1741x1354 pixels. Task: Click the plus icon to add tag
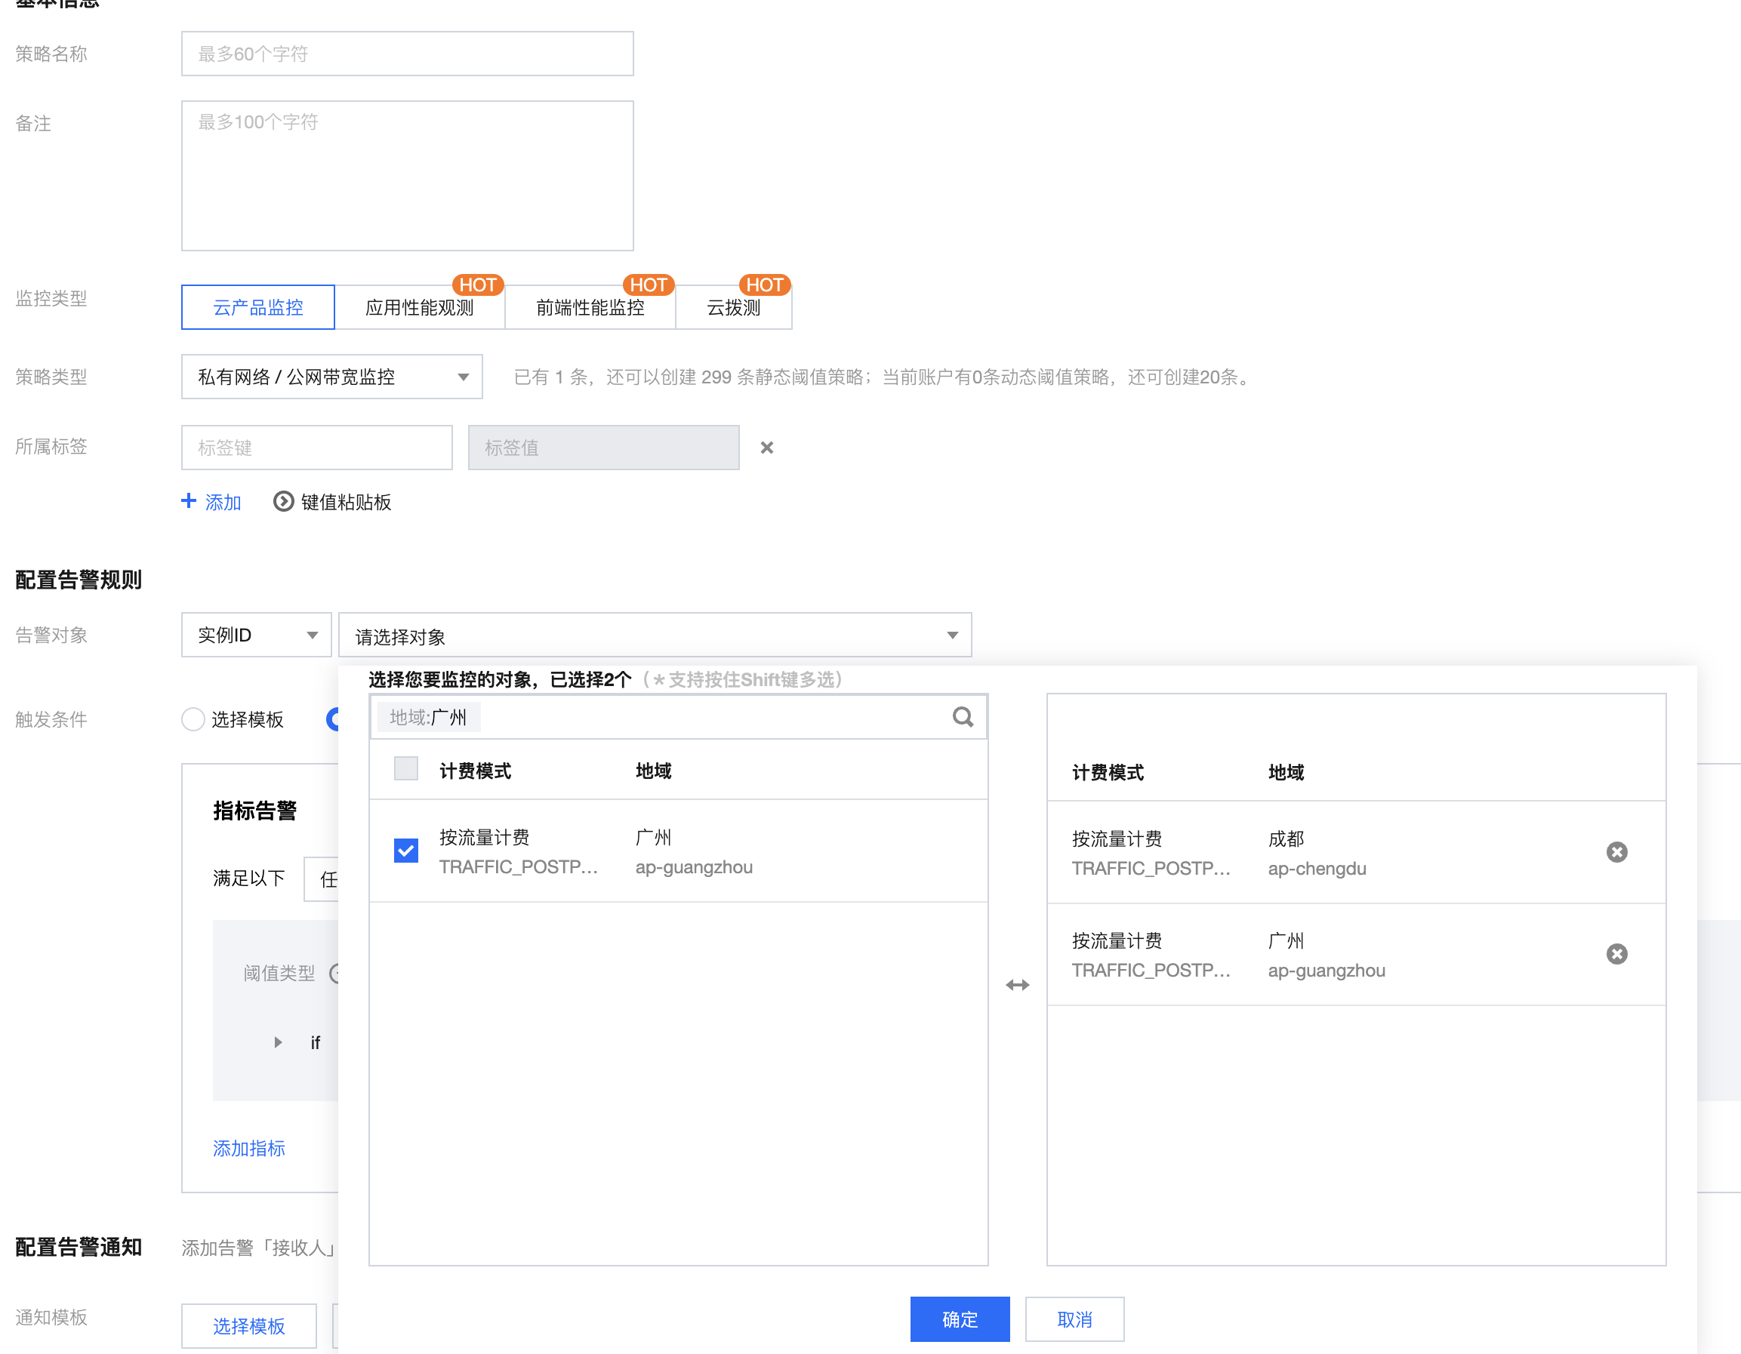(x=189, y=501)
